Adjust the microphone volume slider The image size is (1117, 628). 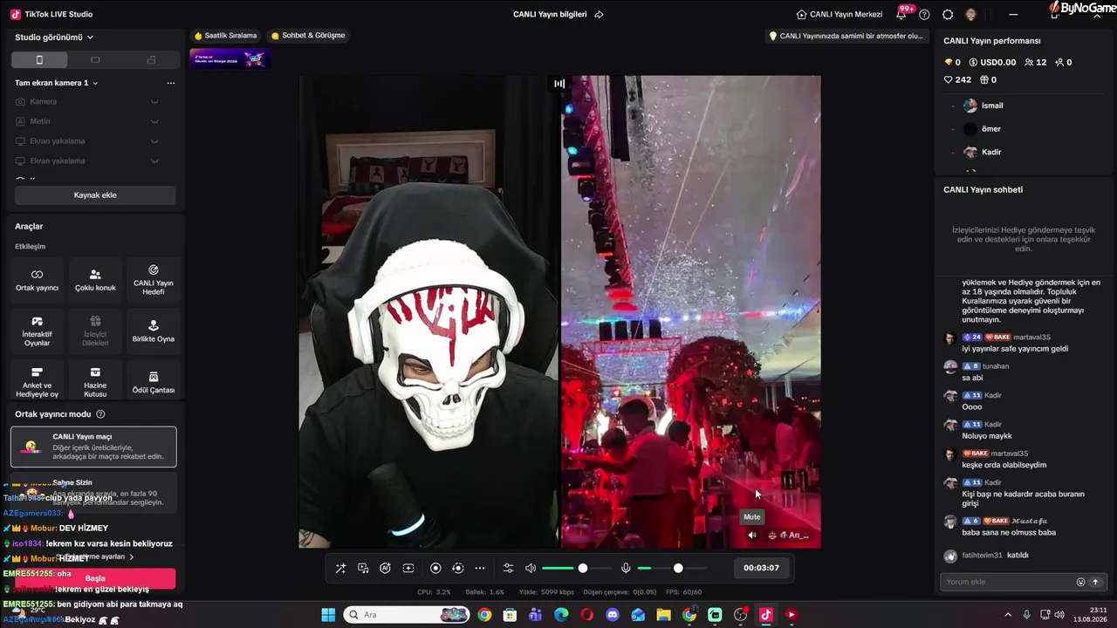pos(672,568)
